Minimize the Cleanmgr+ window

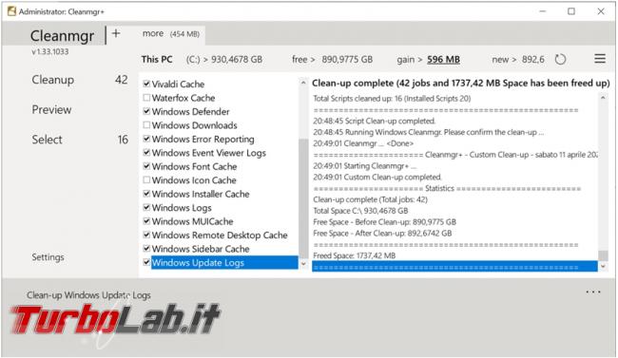[543, 11]
